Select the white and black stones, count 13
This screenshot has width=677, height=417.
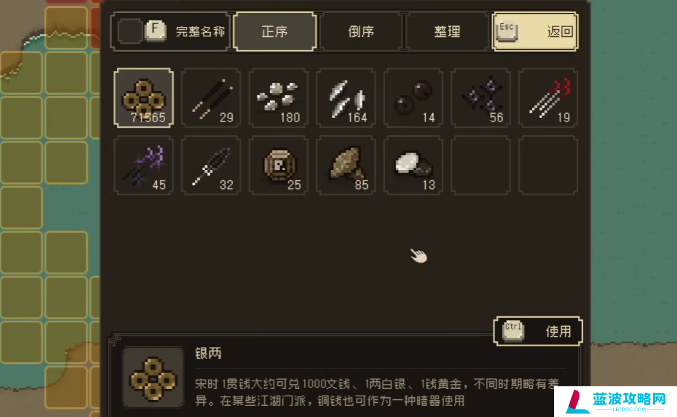tap(413, 165)
